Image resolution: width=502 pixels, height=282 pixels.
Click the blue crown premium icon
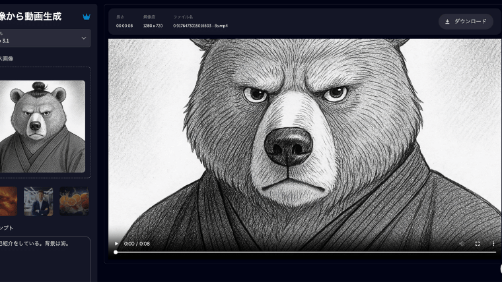pyautogui.click(x=87, y=16)
